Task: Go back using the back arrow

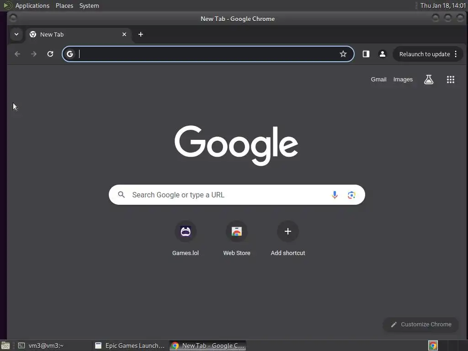Action: pos(18,54)
